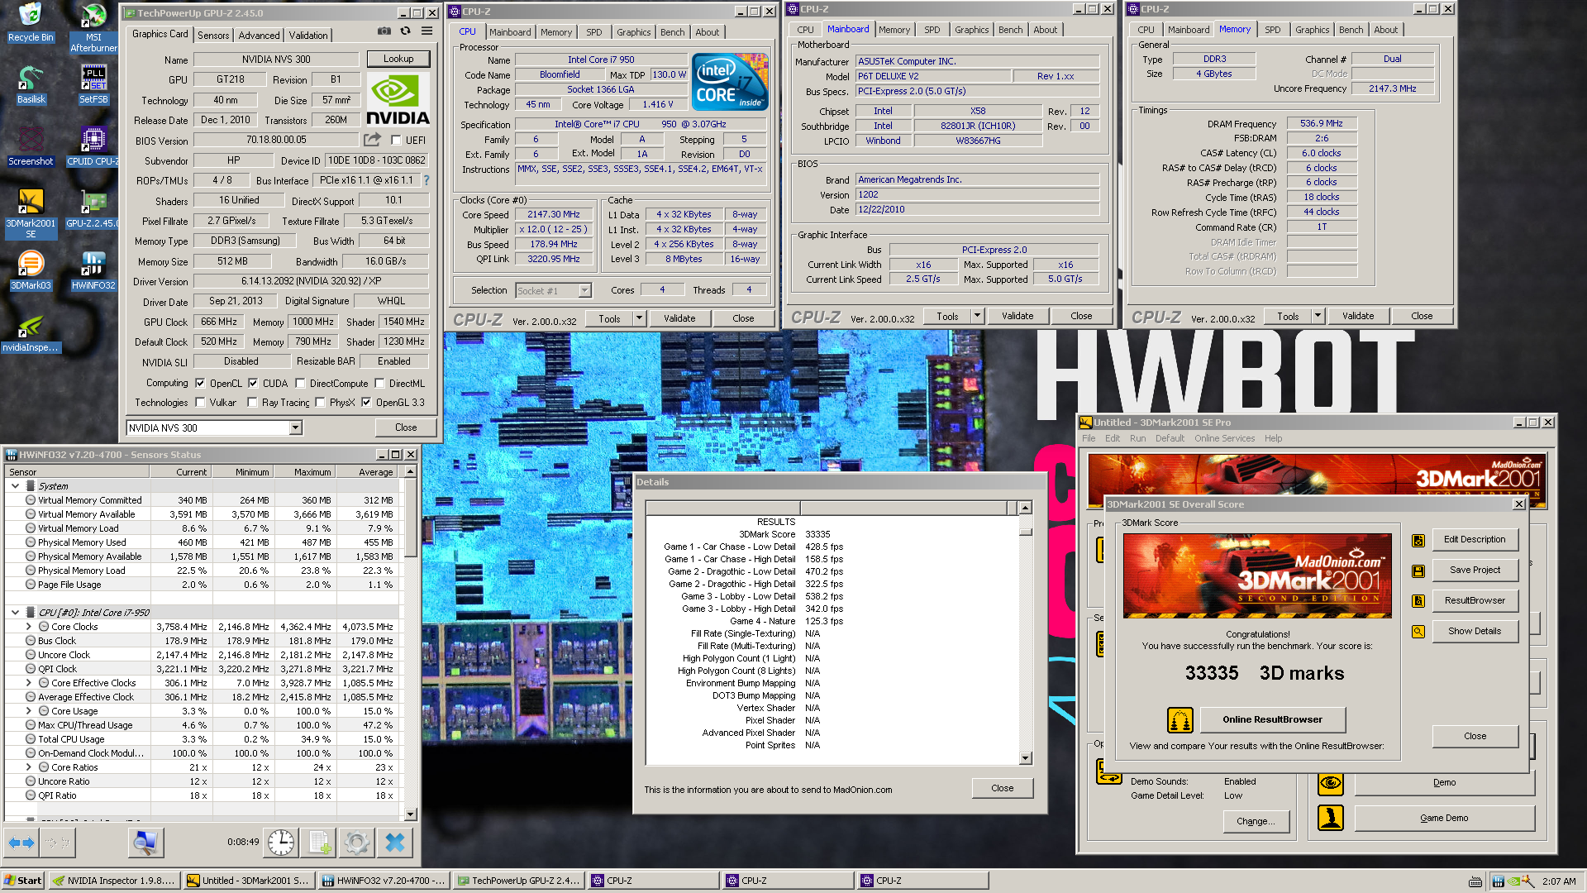Screen dimensions: 1587x893
Task: Click the ResultBrowser document icon
Action: [1418, 601]
